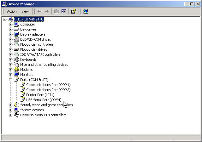Expand Mice and other pointing devices node

(x=10, y=65)
